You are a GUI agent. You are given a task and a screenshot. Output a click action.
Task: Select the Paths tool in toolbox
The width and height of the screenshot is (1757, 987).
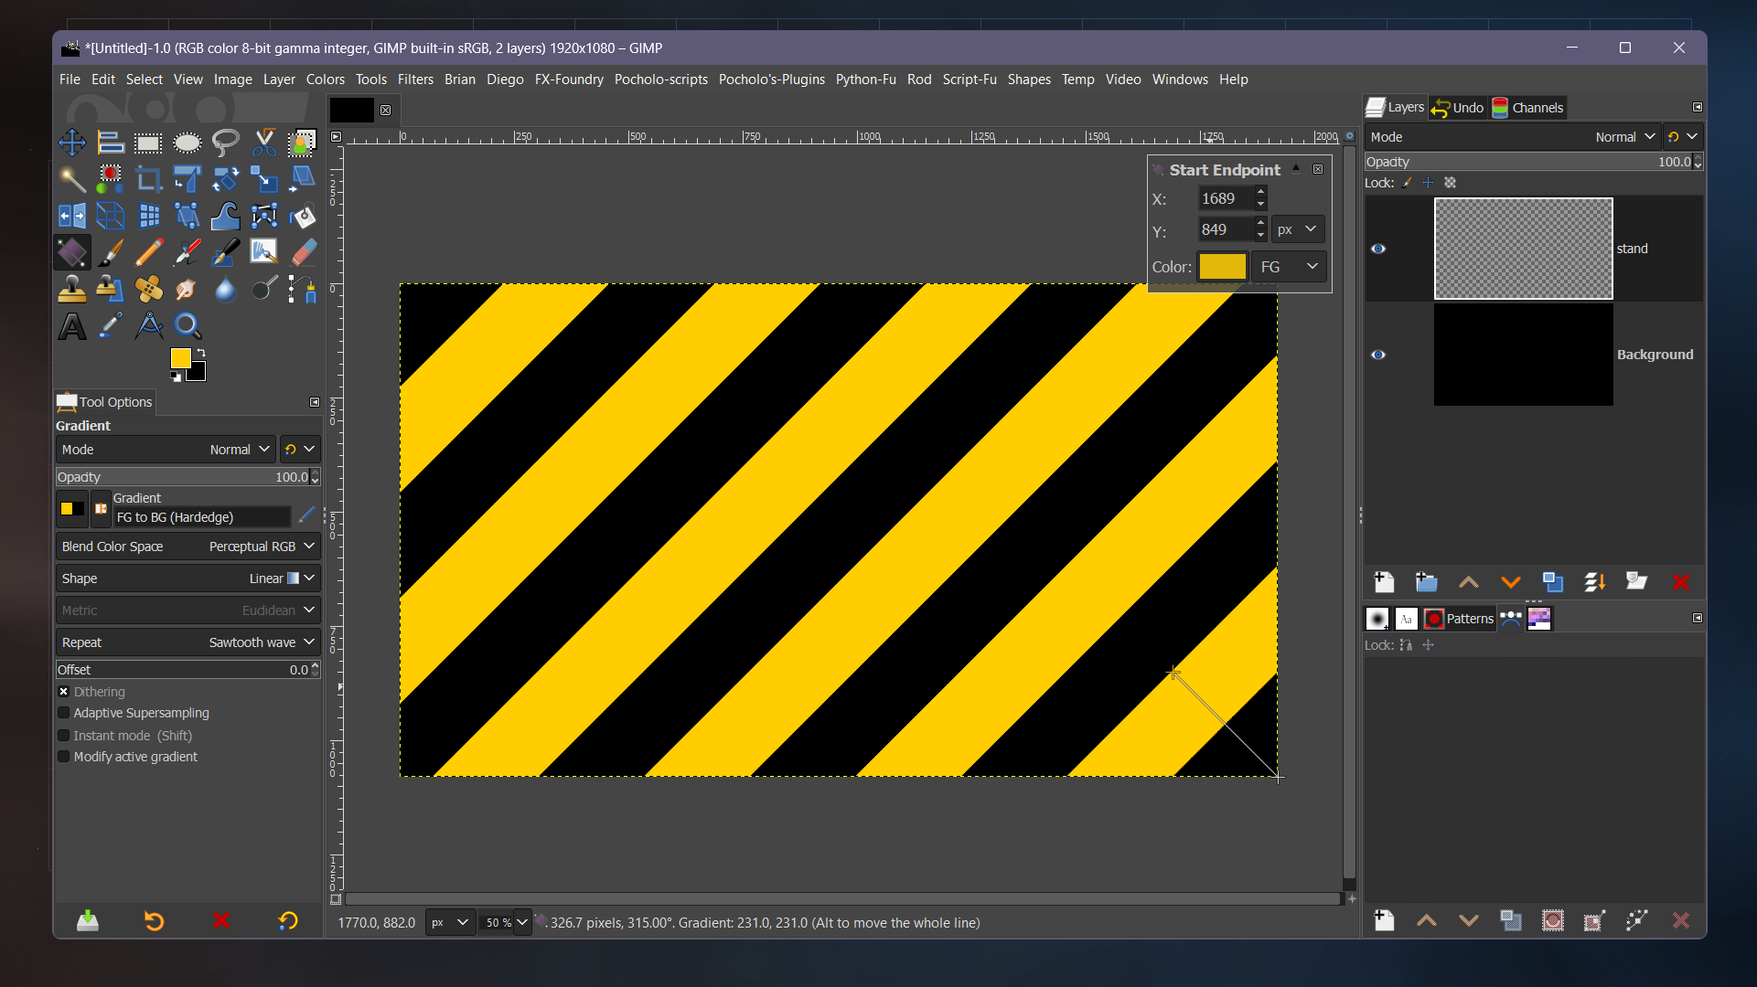pos(302,289)
